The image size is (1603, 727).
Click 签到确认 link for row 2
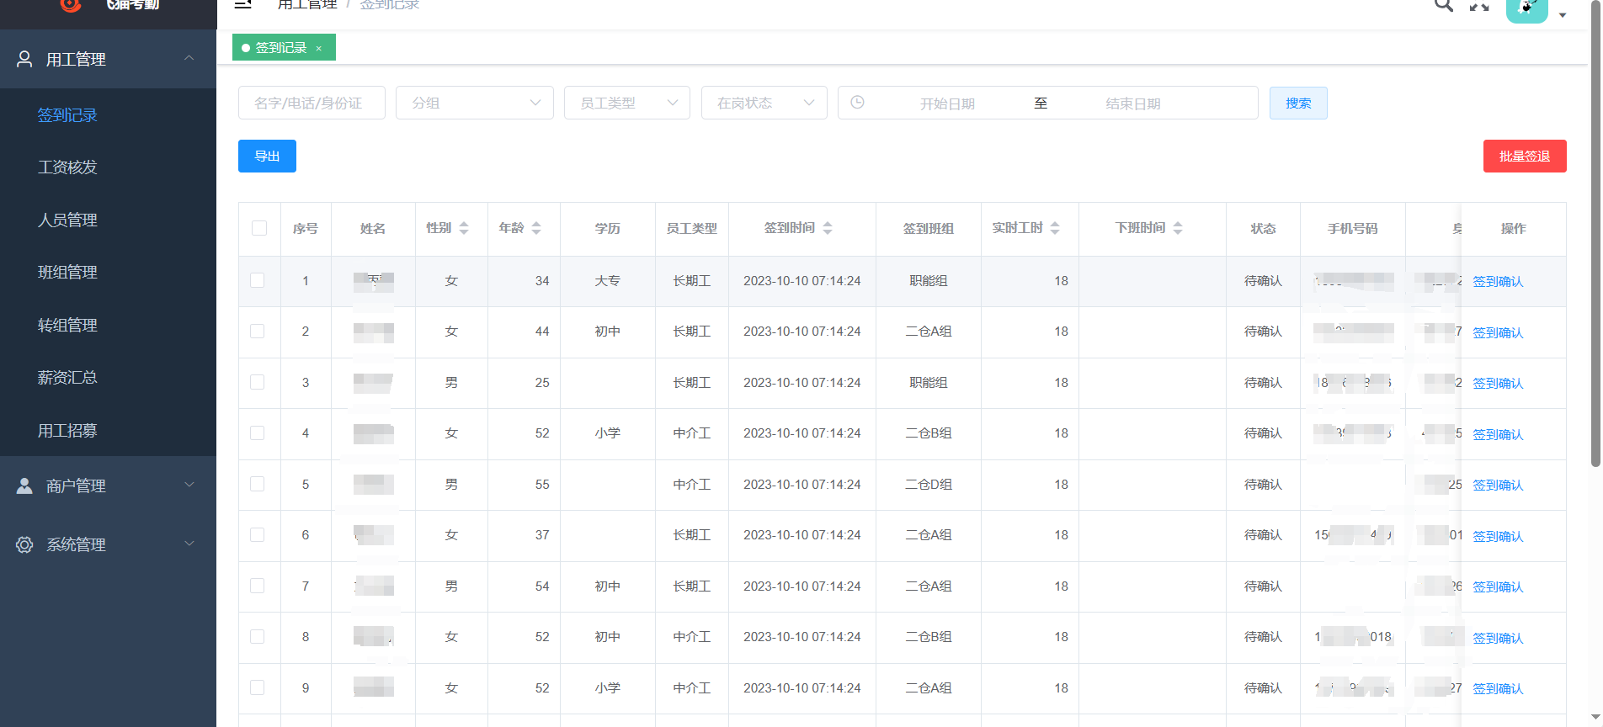(x=1498, y=333)
